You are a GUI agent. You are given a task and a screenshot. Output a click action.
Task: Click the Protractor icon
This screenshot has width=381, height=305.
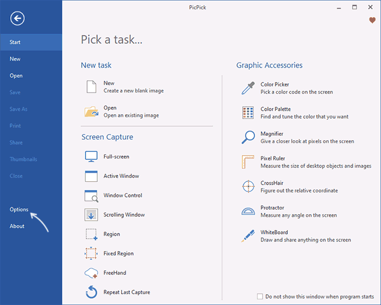pos(248,211)
